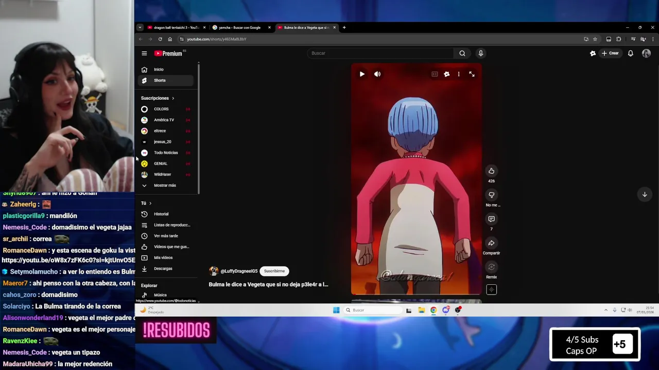
Task: Open @LuffyDragneelG5 channel link
Action: [x=239, y=271]
